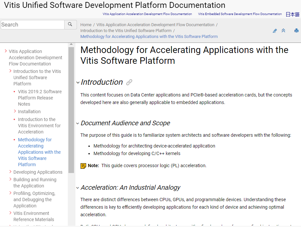The height and width of the screenshot is (227, 301).
Task: Click the search magnifier button
Action: [x=70, y=25]
